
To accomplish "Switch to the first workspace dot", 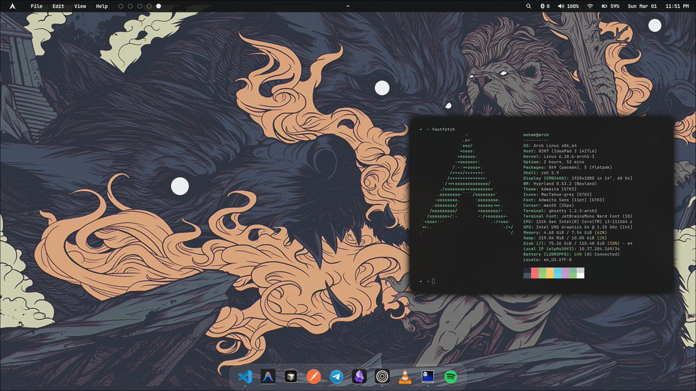I will tap(121, 6).
